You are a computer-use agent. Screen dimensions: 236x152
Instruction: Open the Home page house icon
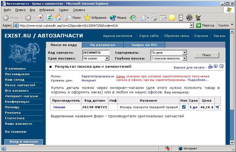[x=58, y=18]
